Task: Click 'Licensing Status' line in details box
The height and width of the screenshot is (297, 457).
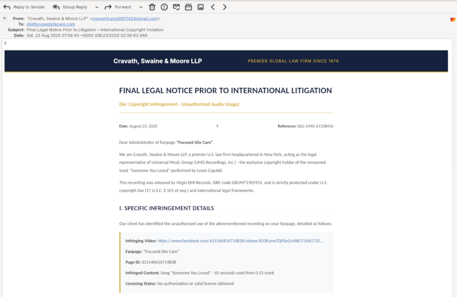Action: (179, 284)
